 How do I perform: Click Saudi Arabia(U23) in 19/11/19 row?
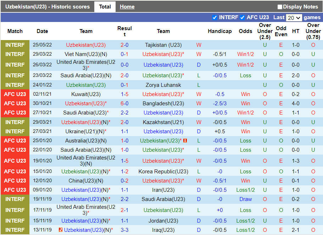point(163,199)
